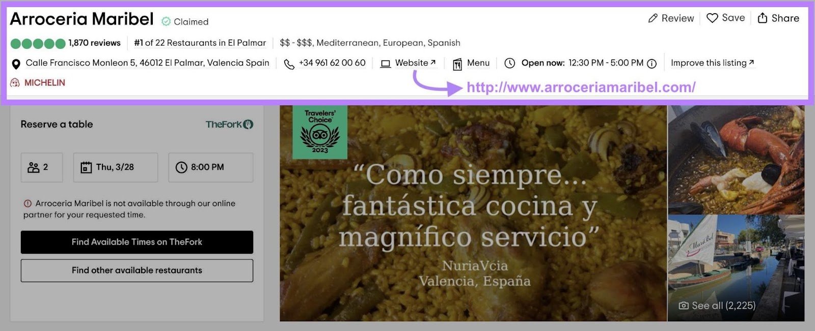Click the clock icon beside Open now

click(509, 63)
